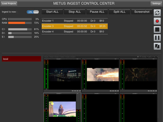163x122 pixels.
Task: Open Load Projects
Action: (9, 4)
